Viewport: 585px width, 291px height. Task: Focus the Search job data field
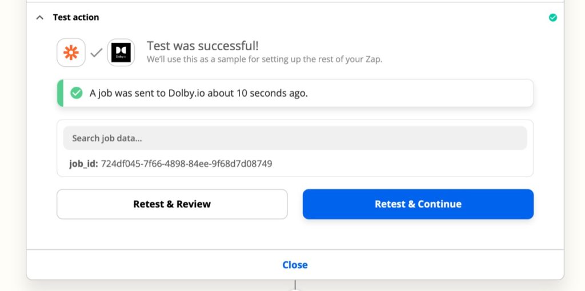(x=295, y=138)
